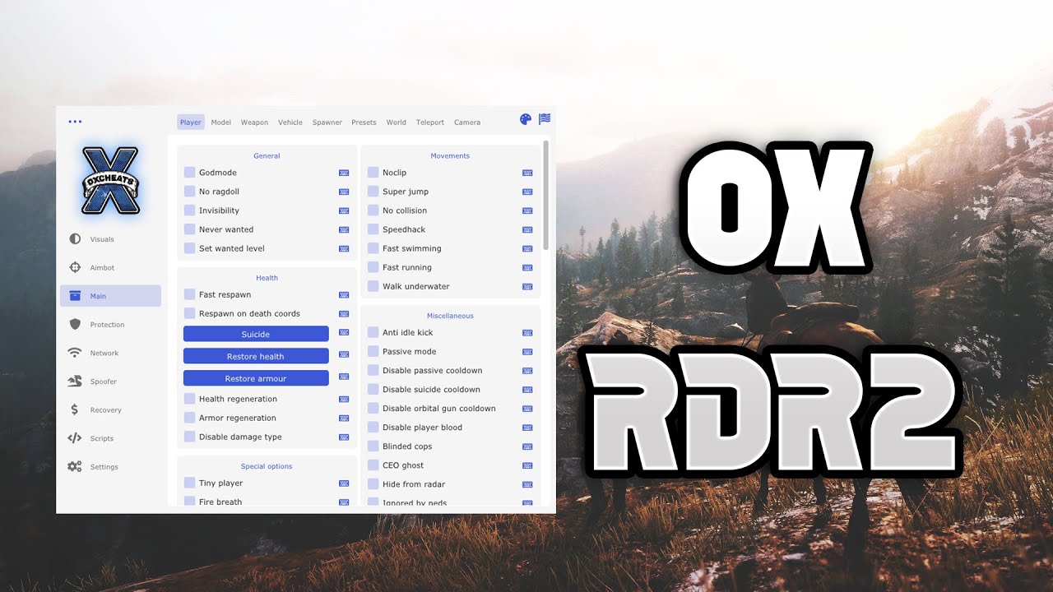Click keybind icon for Never wanted

point(344,229)
